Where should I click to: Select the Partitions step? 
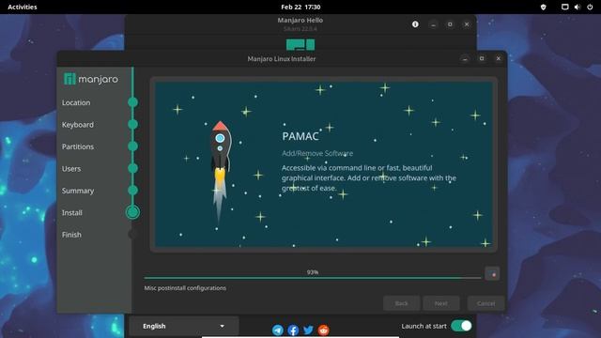78,146
